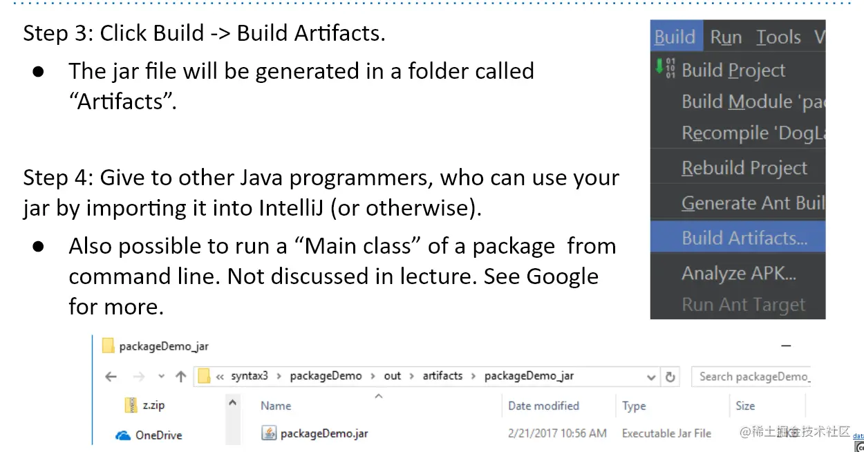Open the packageDemo.jar executable jar icon

click(270, 433)
